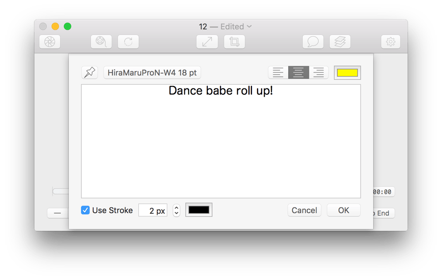Screen dimensions: 442x280
Task: Select the crop tool icon
Action: pyautogui.click(x=234, y=42)
